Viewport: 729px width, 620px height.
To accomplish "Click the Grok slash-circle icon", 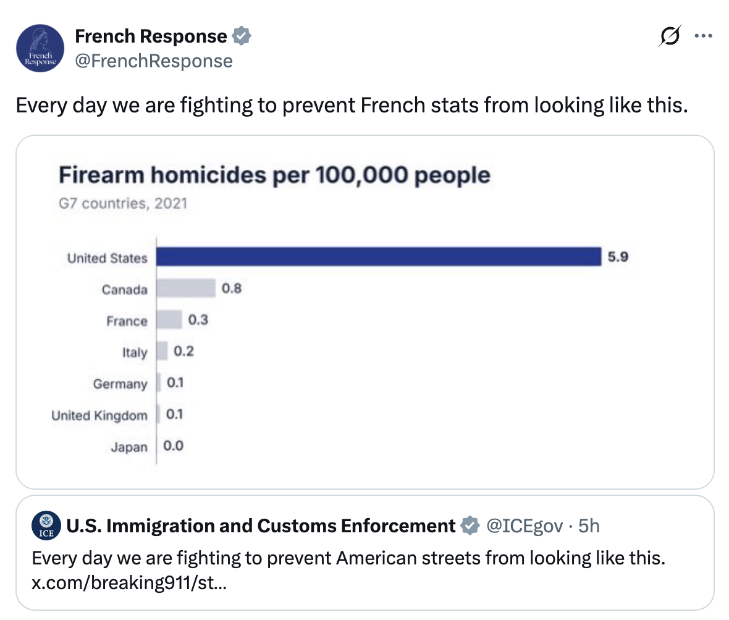I will tap(670, 36).
